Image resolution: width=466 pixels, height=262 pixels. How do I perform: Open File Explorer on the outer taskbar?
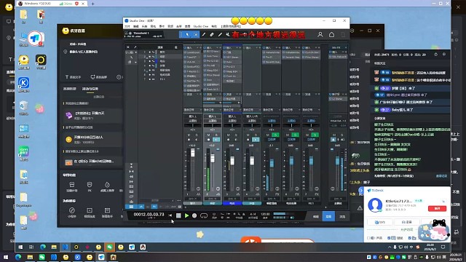30,257
